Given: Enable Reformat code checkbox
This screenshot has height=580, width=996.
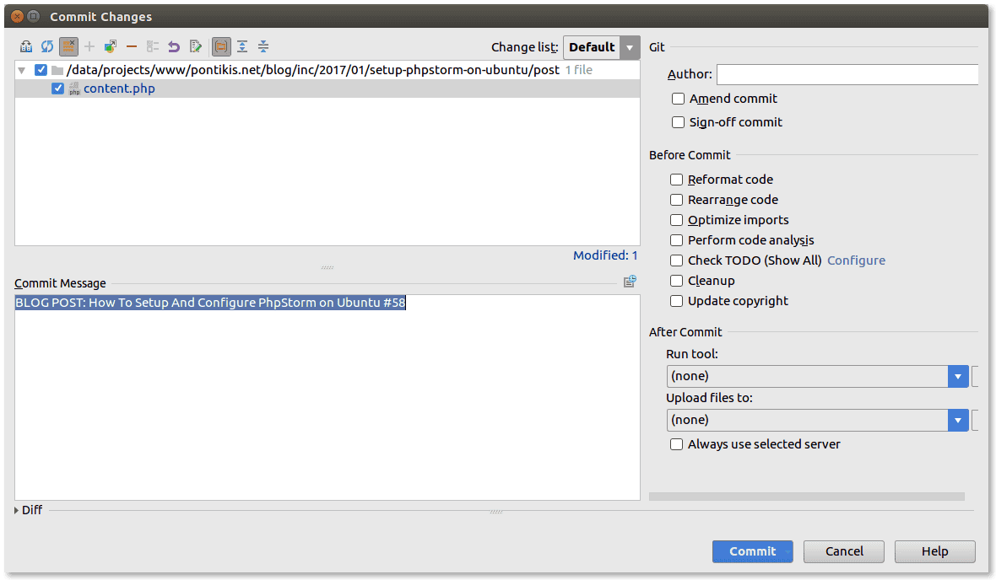Looking at the screenshot, I should click(x=676, y=180).
